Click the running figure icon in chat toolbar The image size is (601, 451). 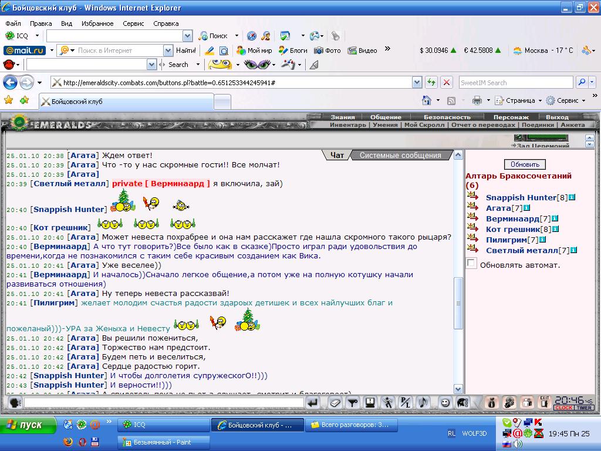(388, 403)
